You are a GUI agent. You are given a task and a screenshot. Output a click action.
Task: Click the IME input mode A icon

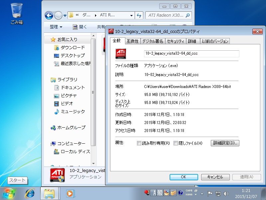[x=154, y=193]
